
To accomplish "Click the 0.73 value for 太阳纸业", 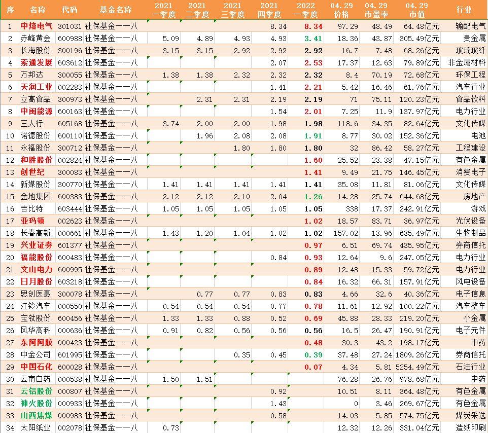I will pyautogui.click(x=170, y=428).
